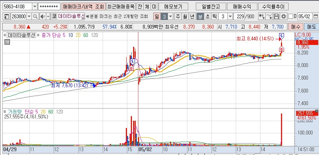Click the 05/02 date label on time axis
Image resolution: width=319 pixels, height=155 pixels.
145,150
